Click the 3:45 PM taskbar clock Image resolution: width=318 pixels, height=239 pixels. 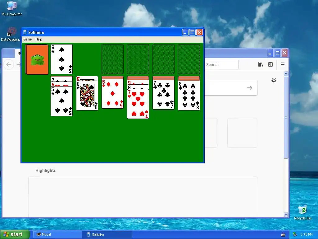(x=307, y=234)
